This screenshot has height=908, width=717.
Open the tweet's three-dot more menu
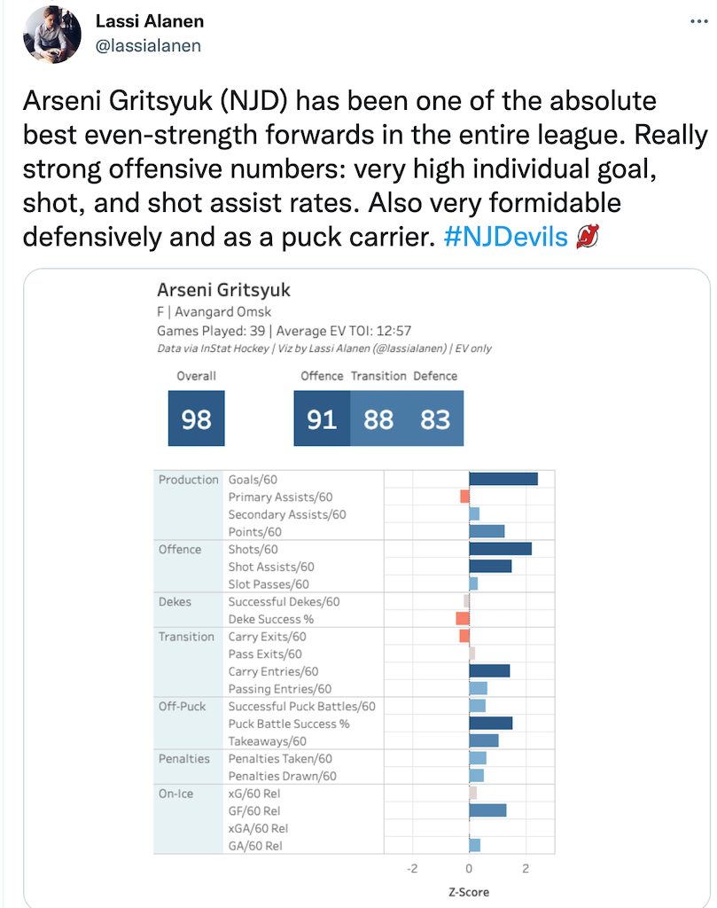pyautogui.click(x=699, y=21)
